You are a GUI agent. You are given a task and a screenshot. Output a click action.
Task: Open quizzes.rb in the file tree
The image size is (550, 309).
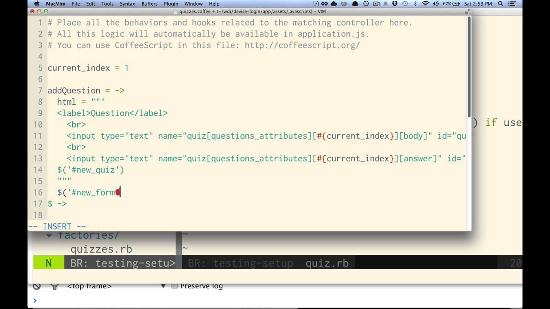click(101, 249)
